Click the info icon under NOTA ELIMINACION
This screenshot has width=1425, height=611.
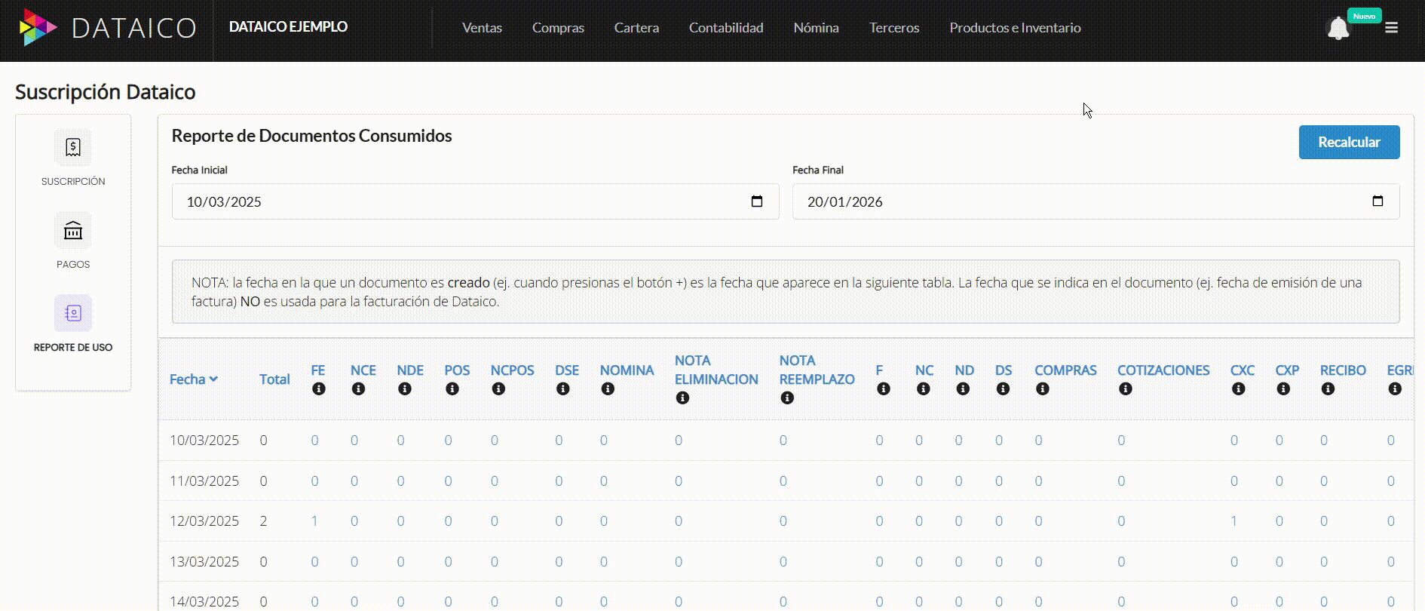pyautogui.click(x=682, y=398)
